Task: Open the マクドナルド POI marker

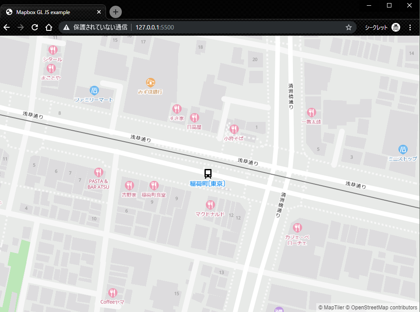Action: tap(209, 204)
